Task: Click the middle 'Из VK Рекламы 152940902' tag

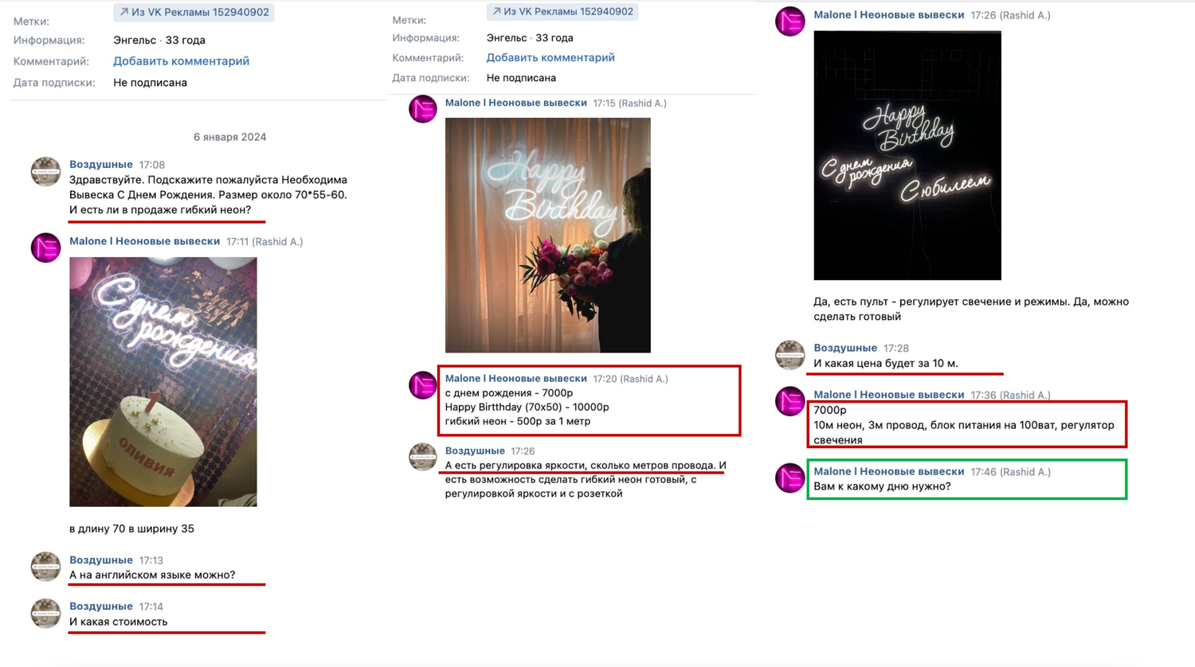Action: [x=562, y=11]
